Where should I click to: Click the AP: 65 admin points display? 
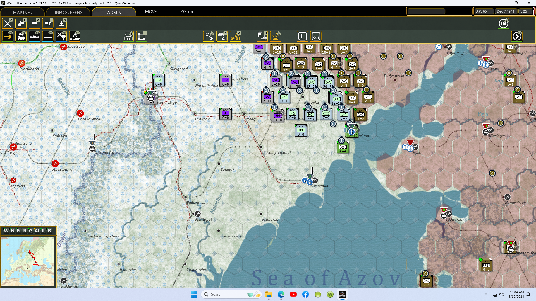(x=484, y=11)
